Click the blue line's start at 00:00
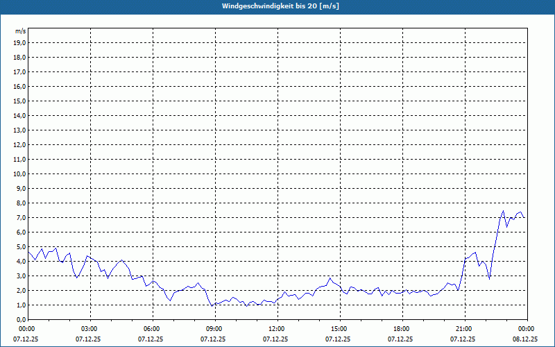This screenshot has width=555, height=347. click(28, 251)
